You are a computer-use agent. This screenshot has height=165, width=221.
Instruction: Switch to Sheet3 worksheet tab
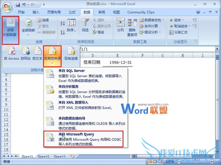point(59,157)
